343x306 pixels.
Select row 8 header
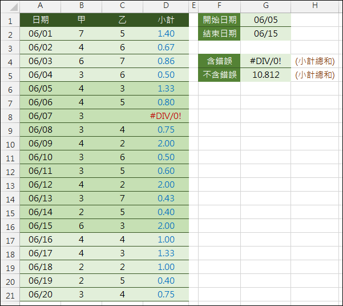pyautogui.click(x=10, y=116)
